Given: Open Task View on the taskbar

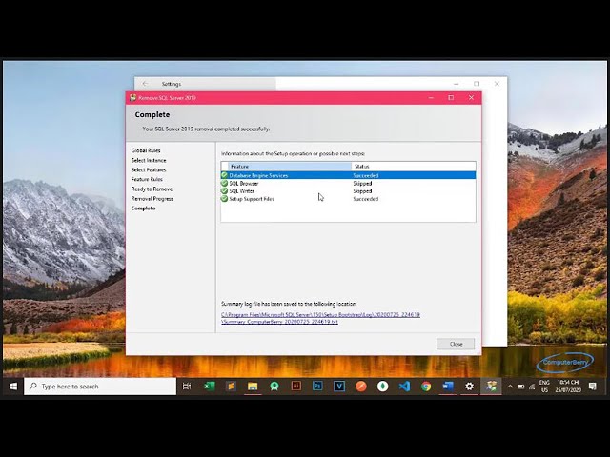Looking at the screenshot, I should (x=187, y=387).
